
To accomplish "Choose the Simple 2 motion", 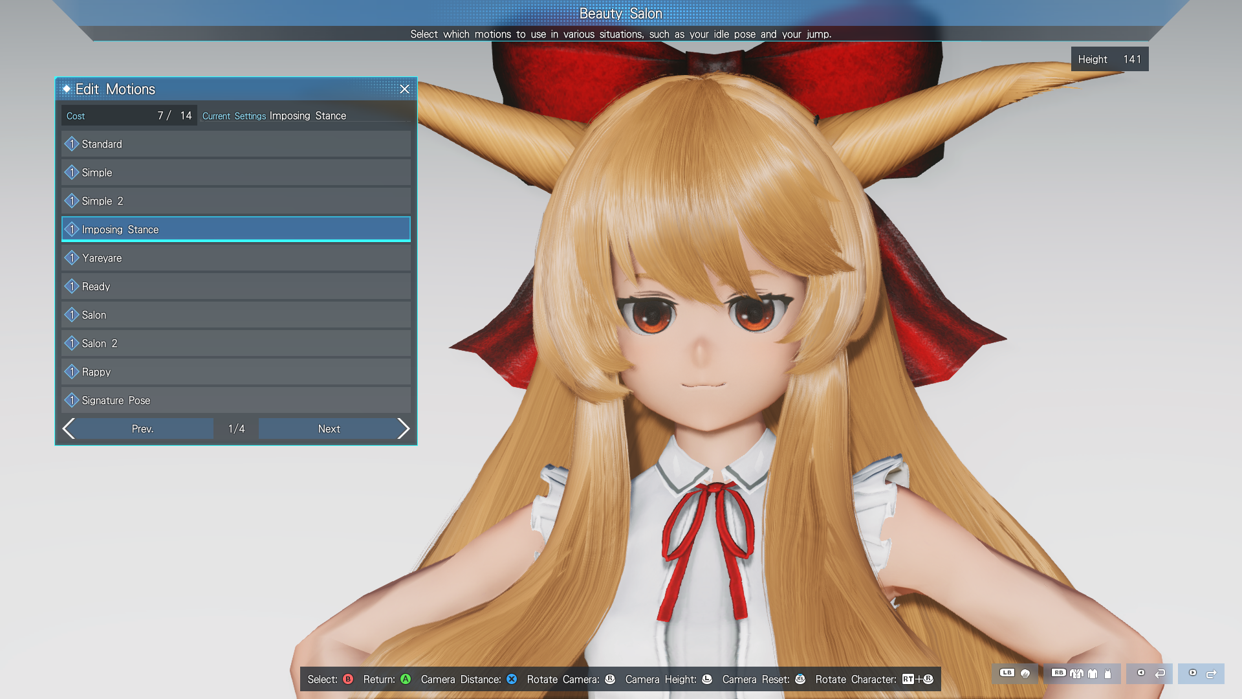I will pyautogui.click(x=236, y=201).
